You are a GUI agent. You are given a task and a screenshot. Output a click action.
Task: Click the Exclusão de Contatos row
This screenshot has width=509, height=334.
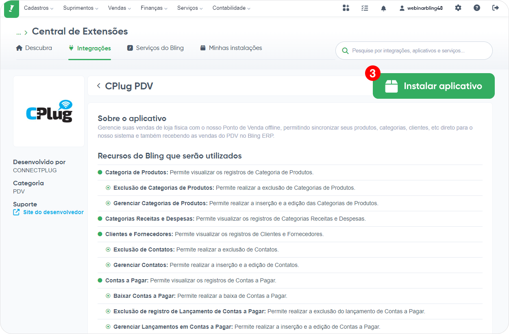[290, 249]
